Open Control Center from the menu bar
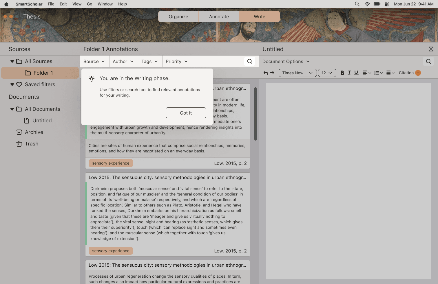The width and height of the screenshot is (438, 284). pyautogui.click(x=387, y=4)
